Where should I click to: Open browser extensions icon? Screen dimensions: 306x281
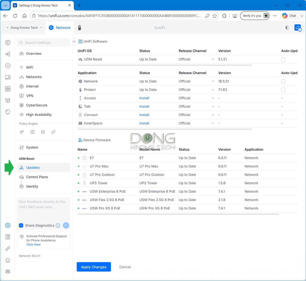pos(224,16)
